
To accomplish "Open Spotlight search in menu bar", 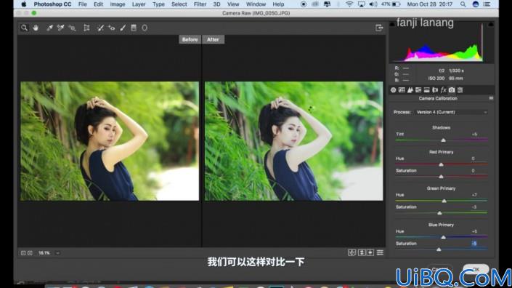I will 463,4.
